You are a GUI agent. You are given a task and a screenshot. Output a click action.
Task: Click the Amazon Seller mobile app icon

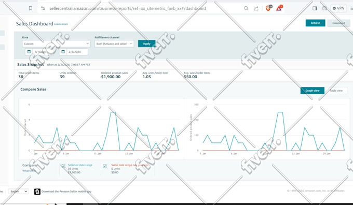[37, 192]
